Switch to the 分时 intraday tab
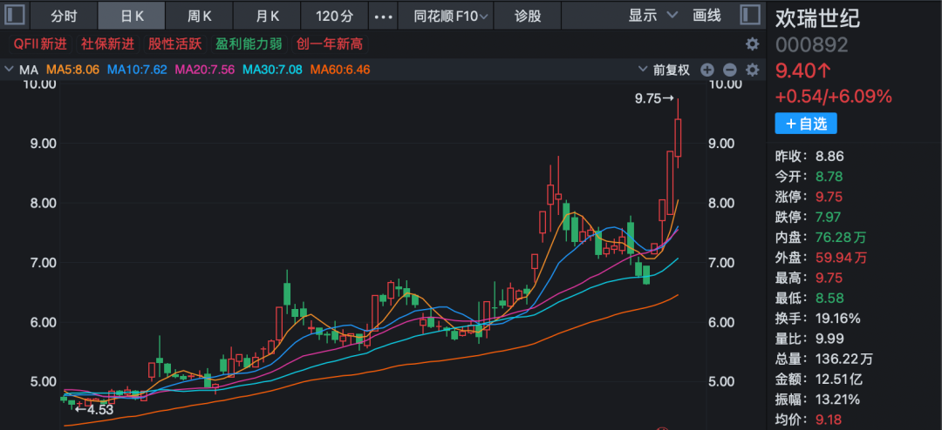The height and width of the screenshot is (430, 942). tap(65, 16)
